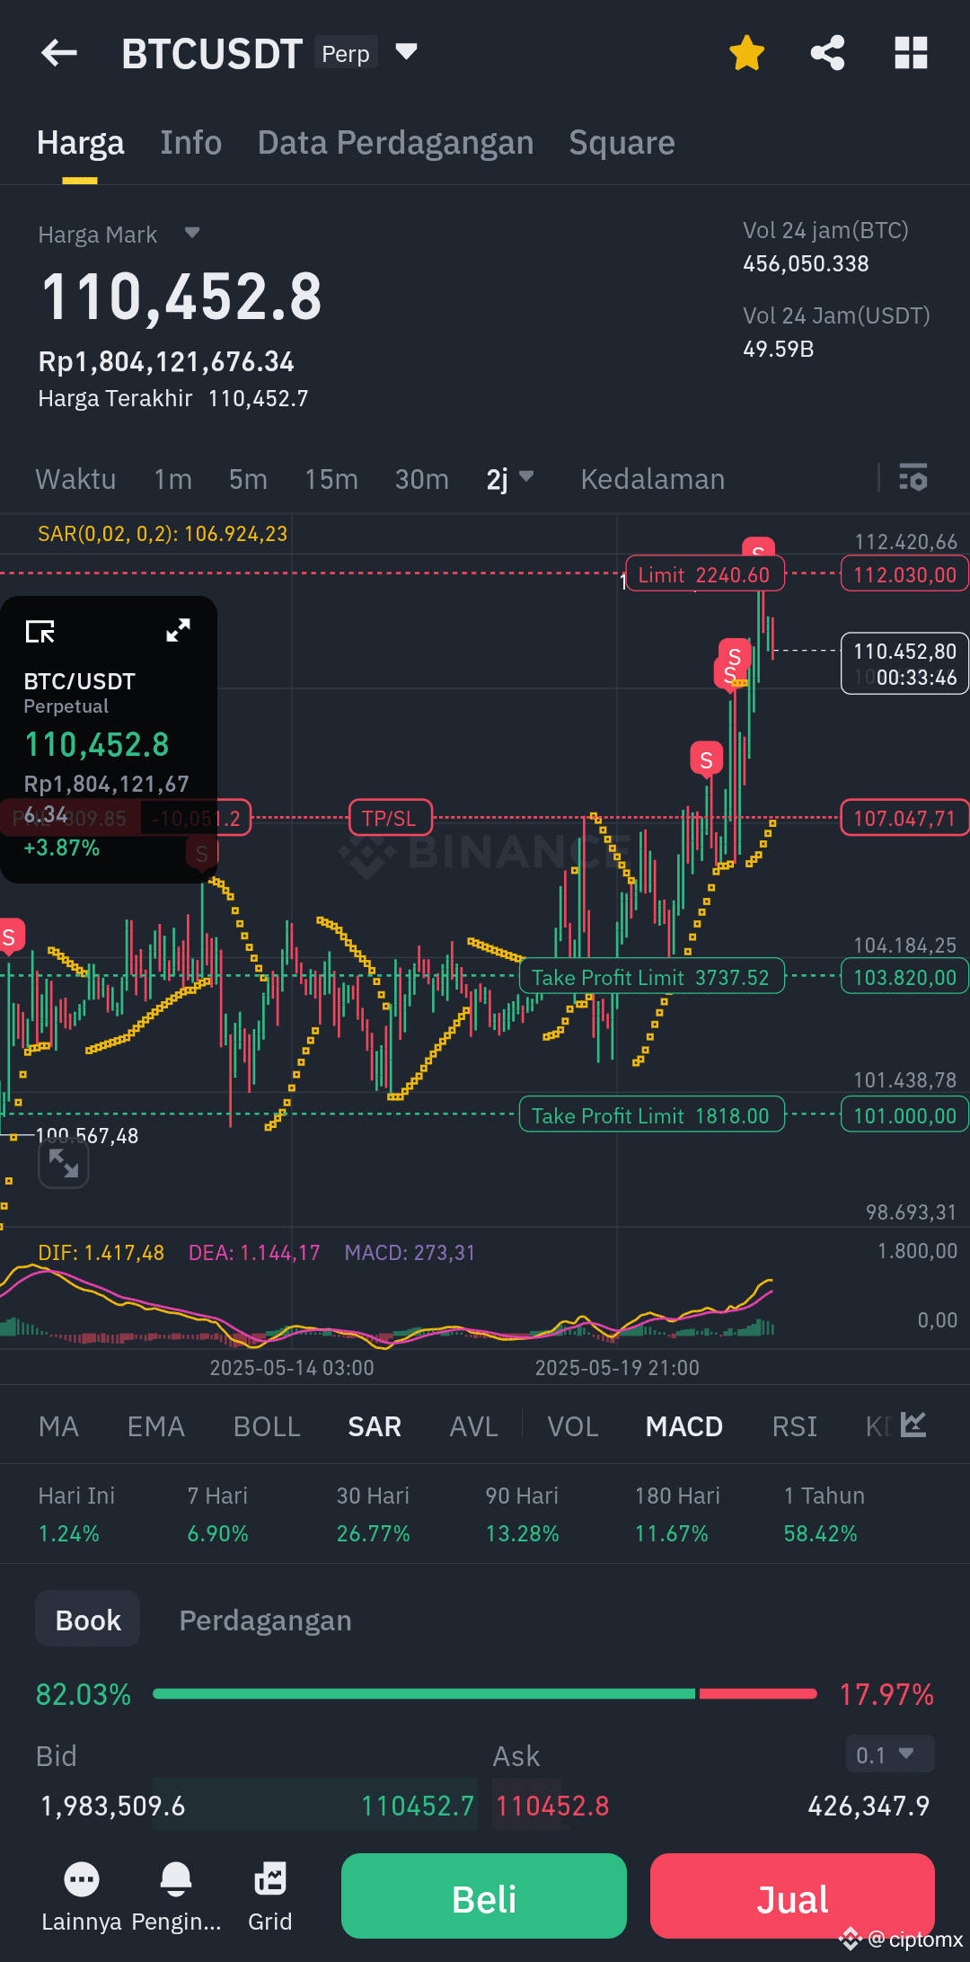Toggle the RSI sub-indicator

(x=794, y=1426)
